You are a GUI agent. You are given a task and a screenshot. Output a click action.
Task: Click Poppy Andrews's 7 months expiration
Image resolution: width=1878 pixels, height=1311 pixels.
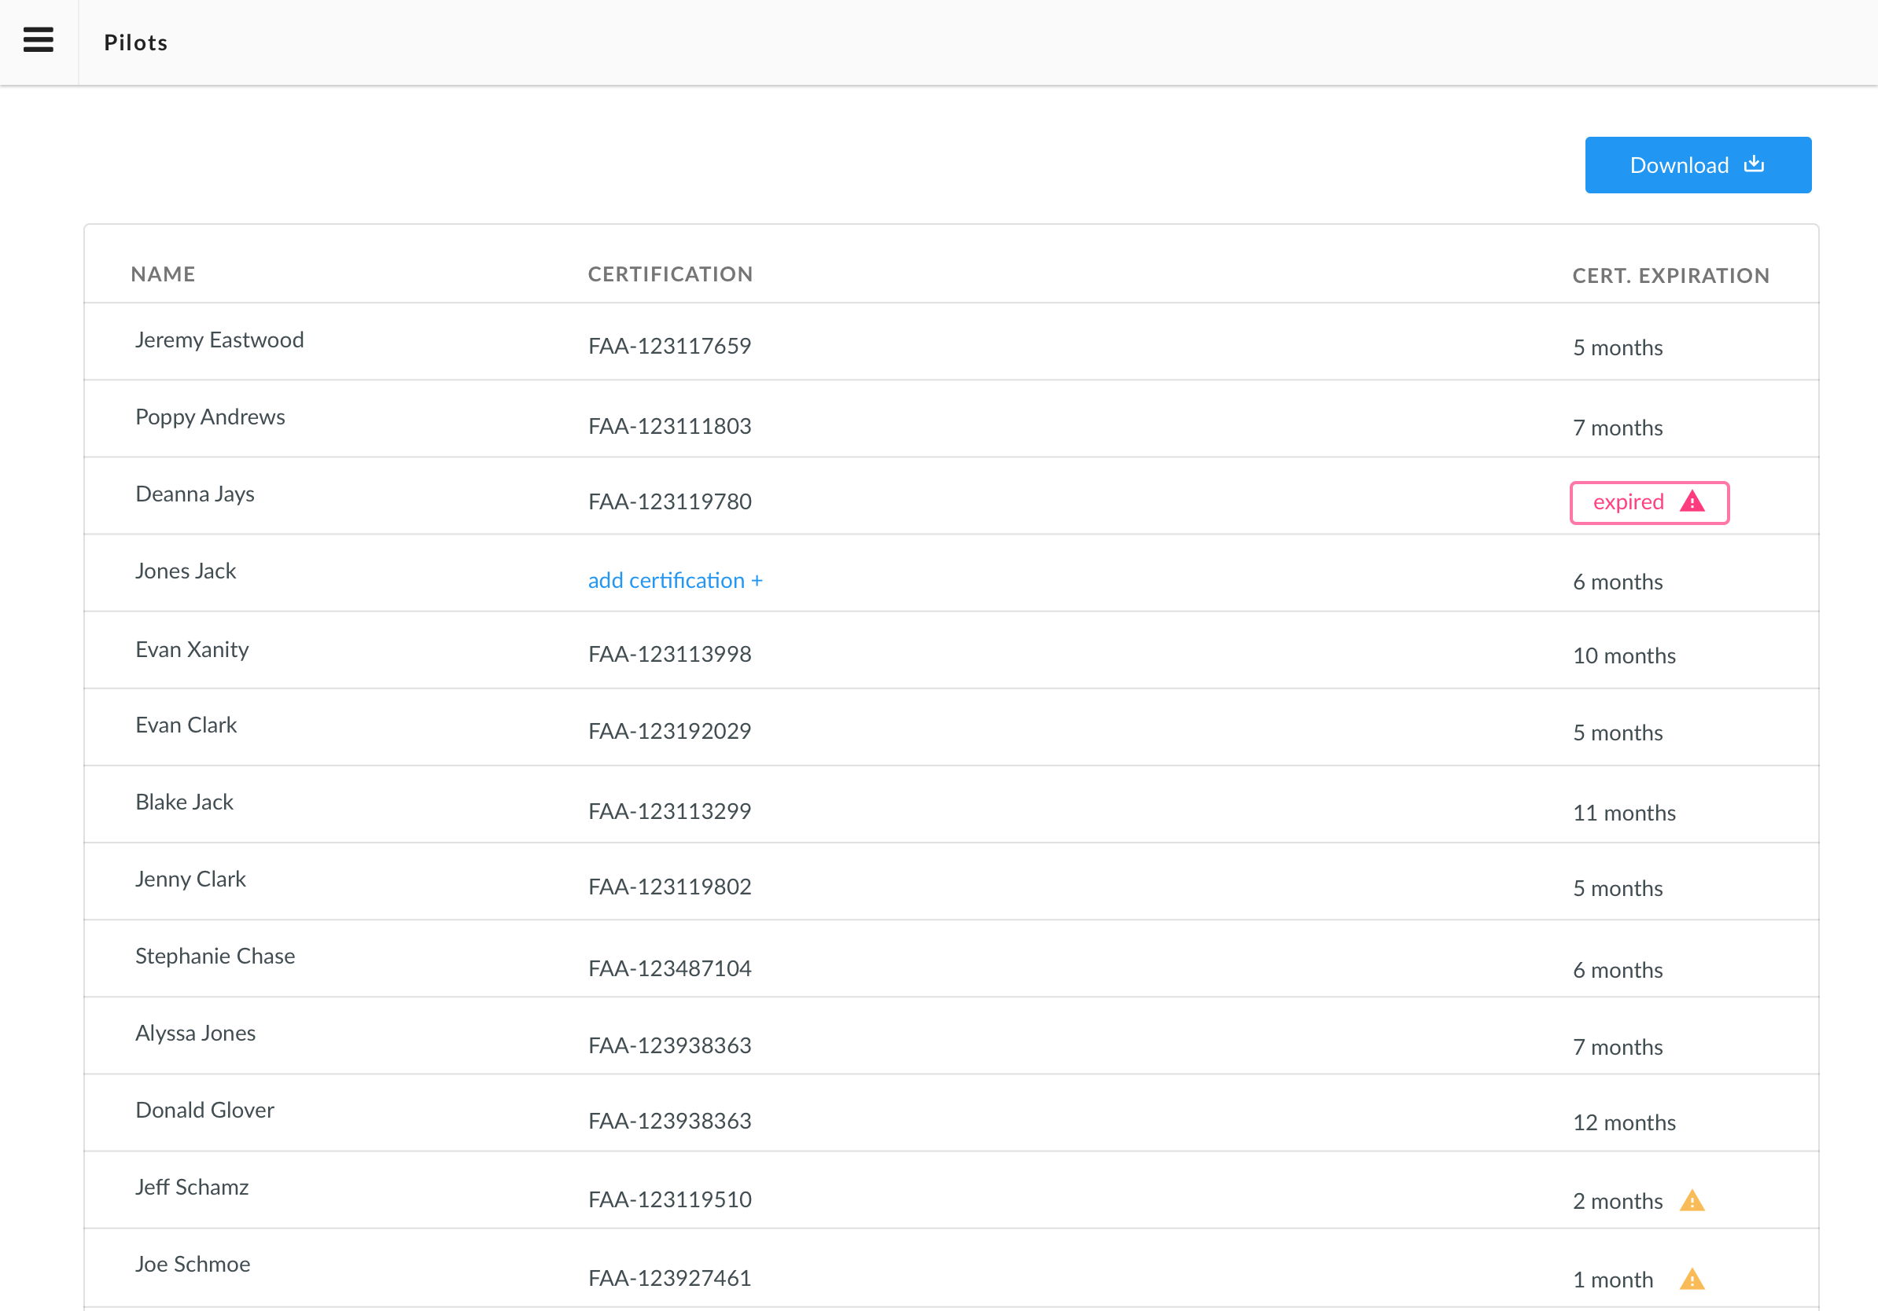1618,428
